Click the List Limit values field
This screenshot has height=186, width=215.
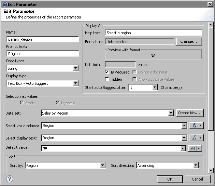point(120,64)
